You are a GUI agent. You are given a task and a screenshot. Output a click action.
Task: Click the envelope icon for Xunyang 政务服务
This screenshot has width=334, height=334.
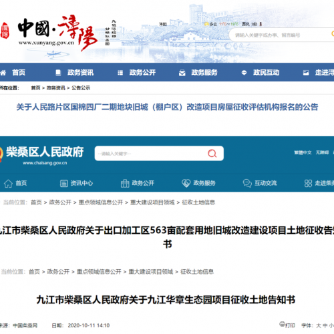click(x=182, y=73)
